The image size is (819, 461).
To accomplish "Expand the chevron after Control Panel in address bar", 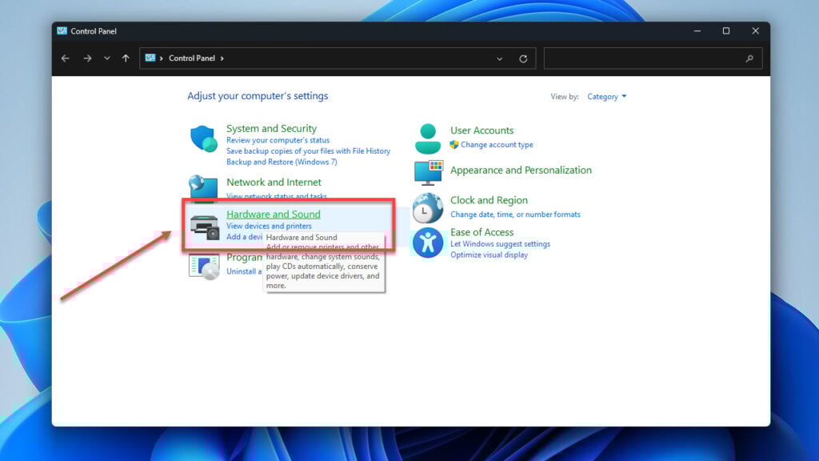I will [222, 58].
